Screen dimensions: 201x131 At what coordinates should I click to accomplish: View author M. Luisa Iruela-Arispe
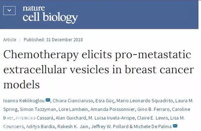pos(111,118)
